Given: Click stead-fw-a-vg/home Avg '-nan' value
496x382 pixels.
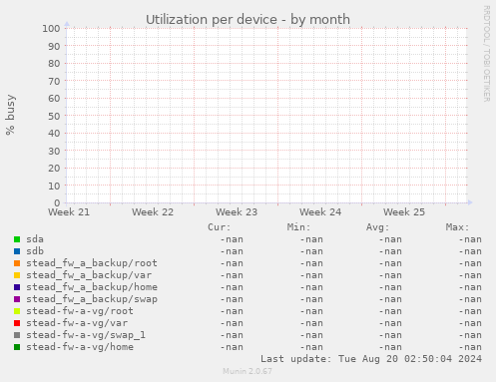Looking at the screenshot, I should click(390, 347).
